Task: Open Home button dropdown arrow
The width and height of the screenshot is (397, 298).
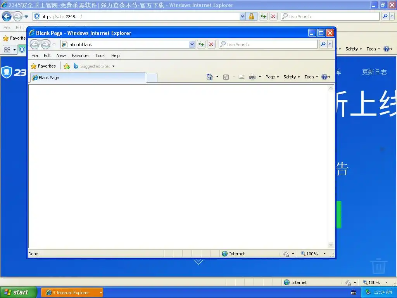Action: pyautogui.click(x=217, y=77)
